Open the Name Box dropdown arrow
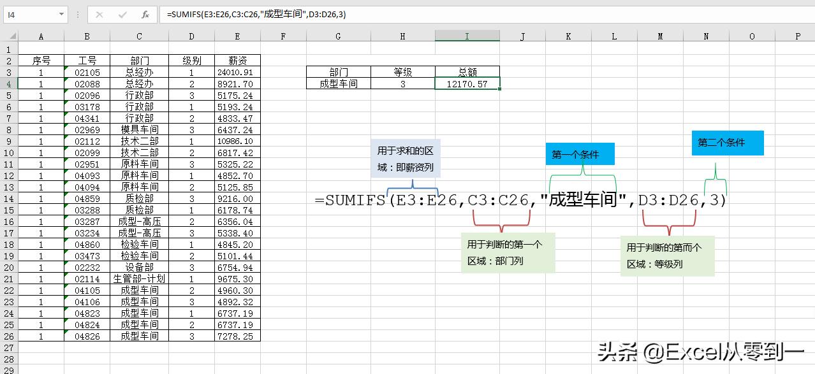Screen dimensions: 815x374 pos(61,14)
